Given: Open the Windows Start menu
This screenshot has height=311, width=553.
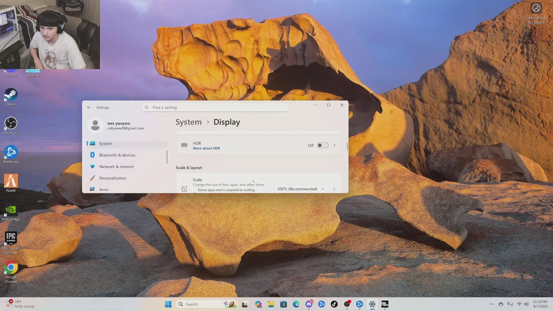Looking at the screenshot, I should pos(168,304).
